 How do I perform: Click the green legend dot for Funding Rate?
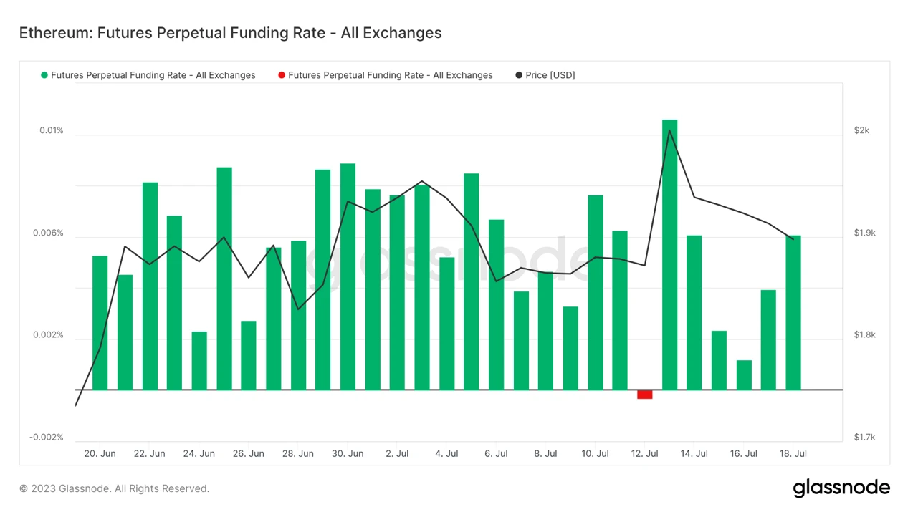point(44,75)
